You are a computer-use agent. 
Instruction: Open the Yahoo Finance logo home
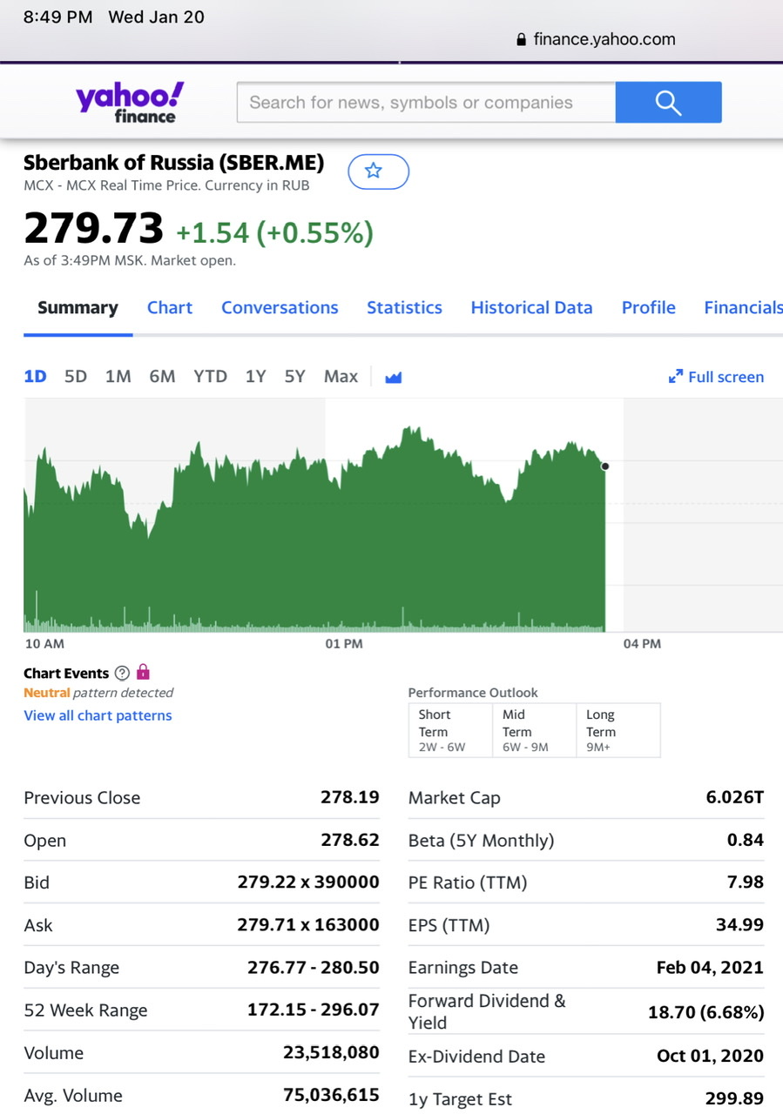[130, 103]
